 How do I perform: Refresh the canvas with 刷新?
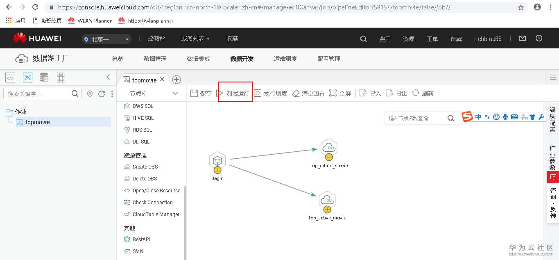[423, 94]
